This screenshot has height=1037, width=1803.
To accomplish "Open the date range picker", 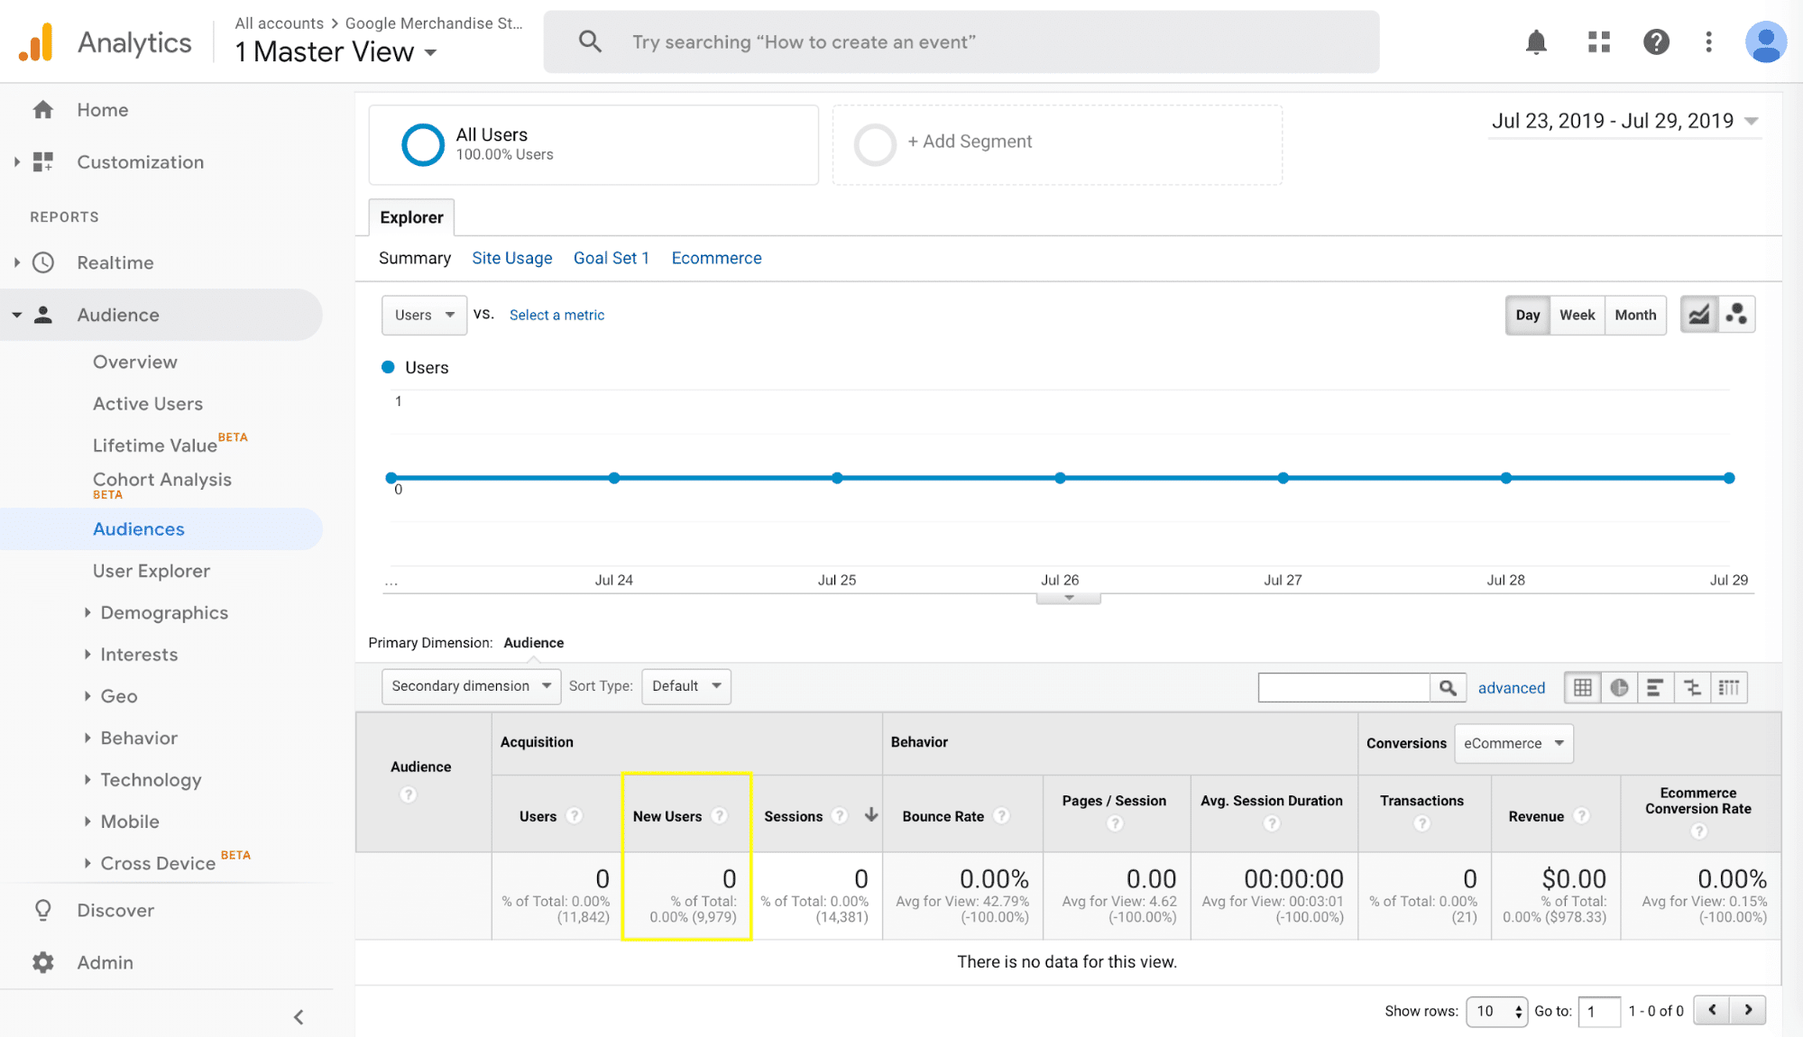I will 1625,121.
